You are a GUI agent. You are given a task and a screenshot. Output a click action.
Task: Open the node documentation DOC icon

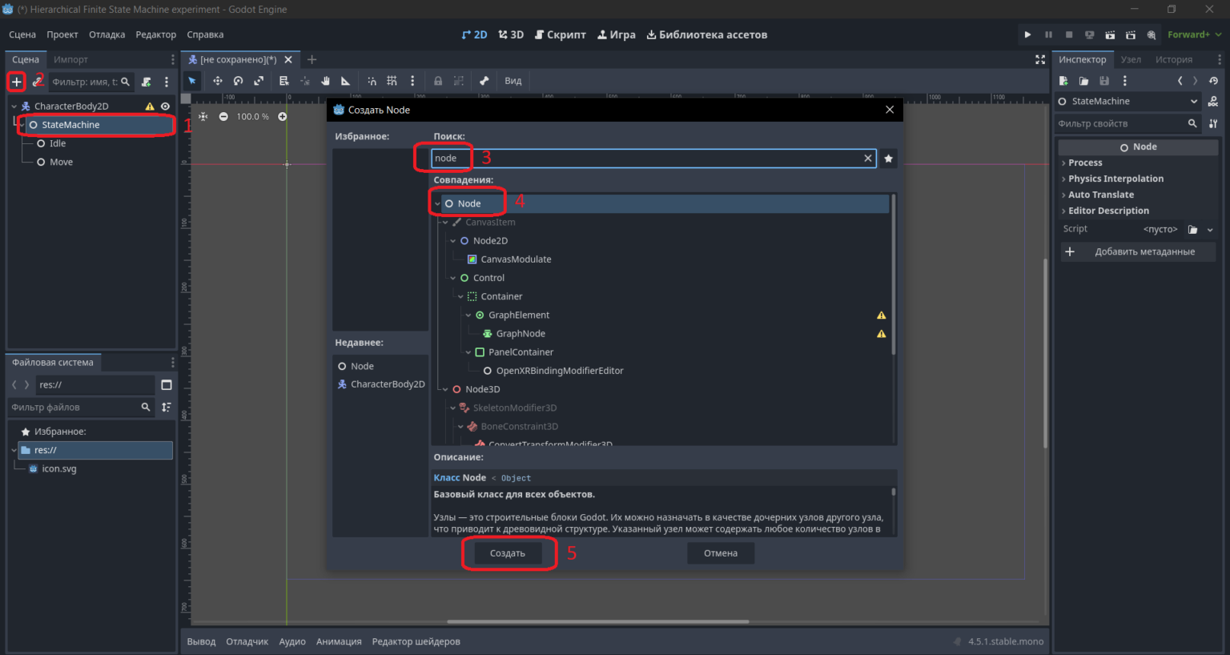pyautogui.click(x=1214, y=102)
